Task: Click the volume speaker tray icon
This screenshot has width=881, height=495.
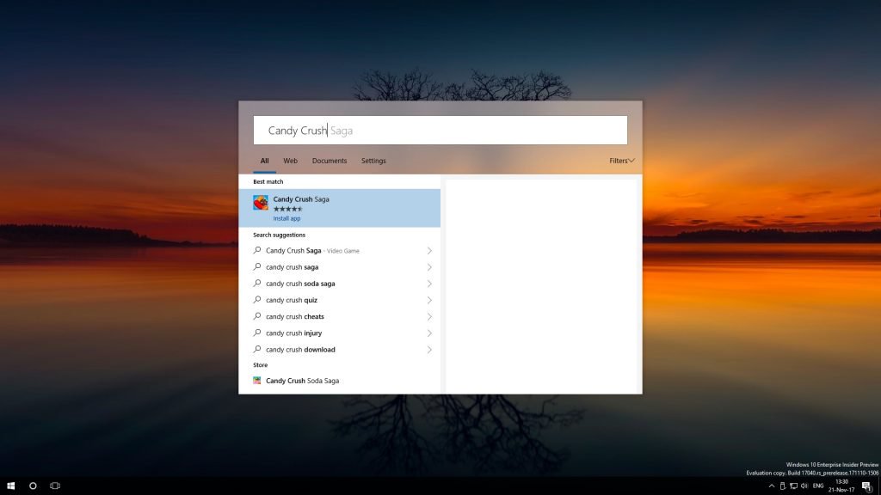Action: point(804,486)
